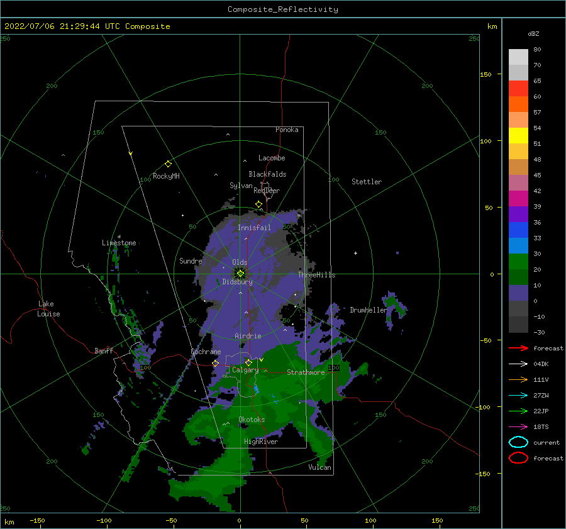Click the Didsbury label

(x=238, y=282)
